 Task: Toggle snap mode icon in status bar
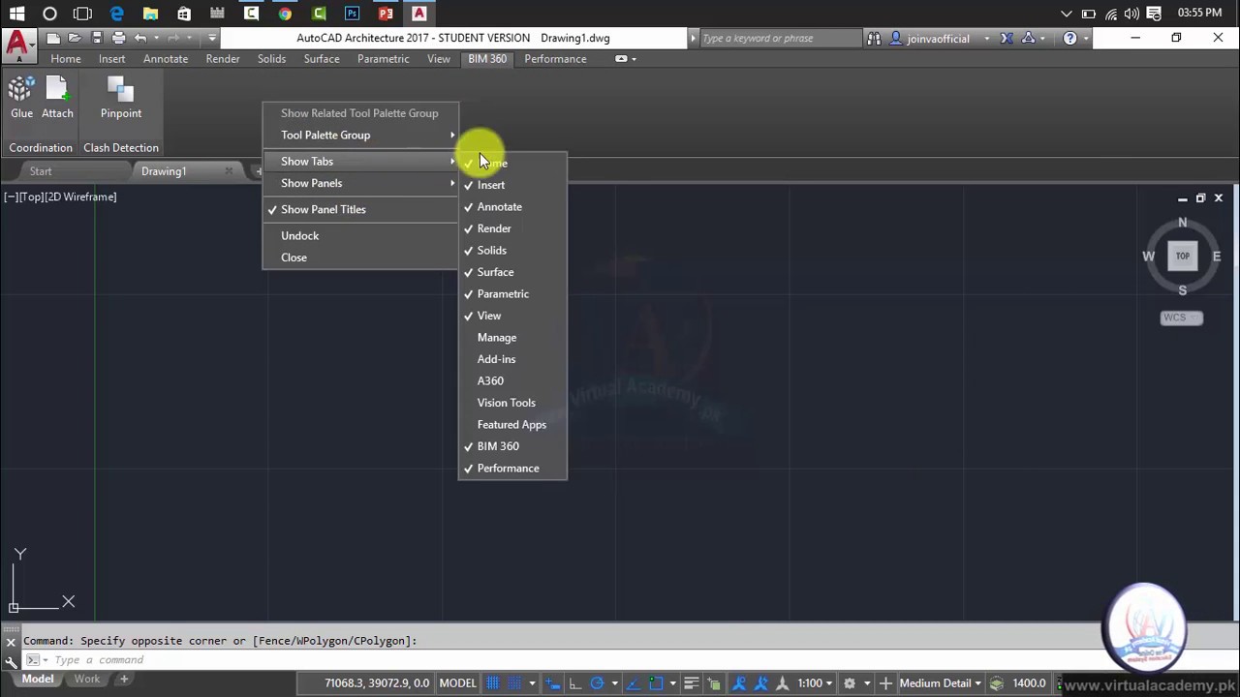(515, 683)
